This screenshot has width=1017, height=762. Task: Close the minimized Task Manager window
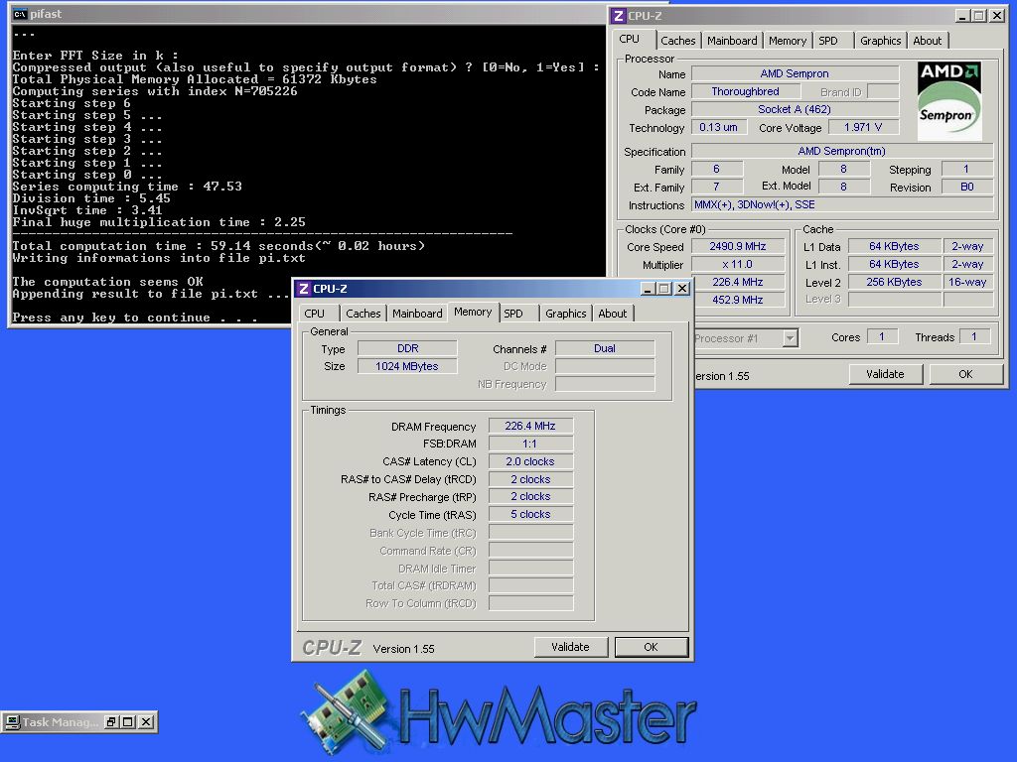(x=147, y=722)
